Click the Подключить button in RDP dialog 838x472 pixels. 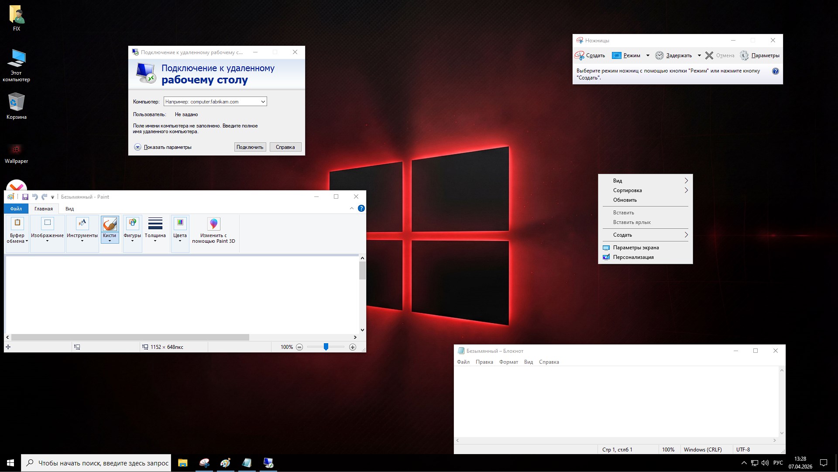click(x=250, y=147)
